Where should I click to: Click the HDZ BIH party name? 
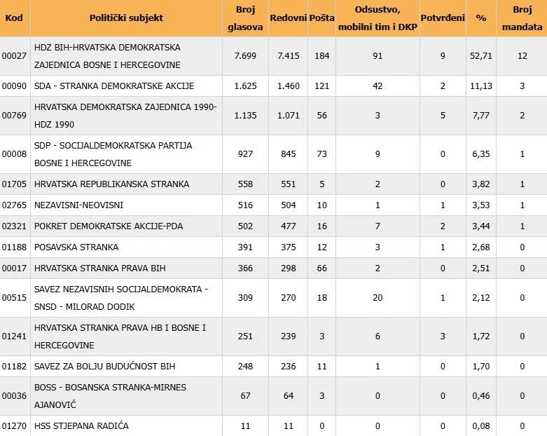click(107, 56)
